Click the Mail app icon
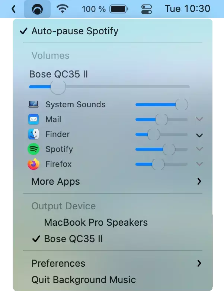 tap(33, 119)
